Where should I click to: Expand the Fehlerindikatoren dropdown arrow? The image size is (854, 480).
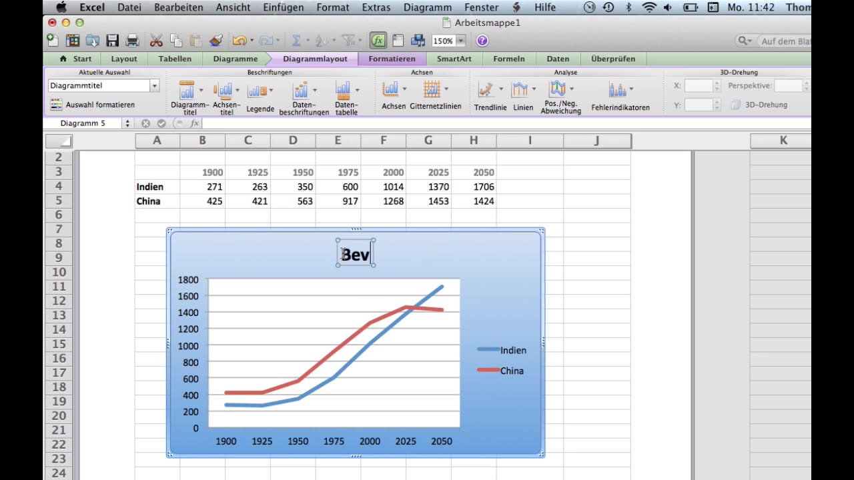pos(630,89)
